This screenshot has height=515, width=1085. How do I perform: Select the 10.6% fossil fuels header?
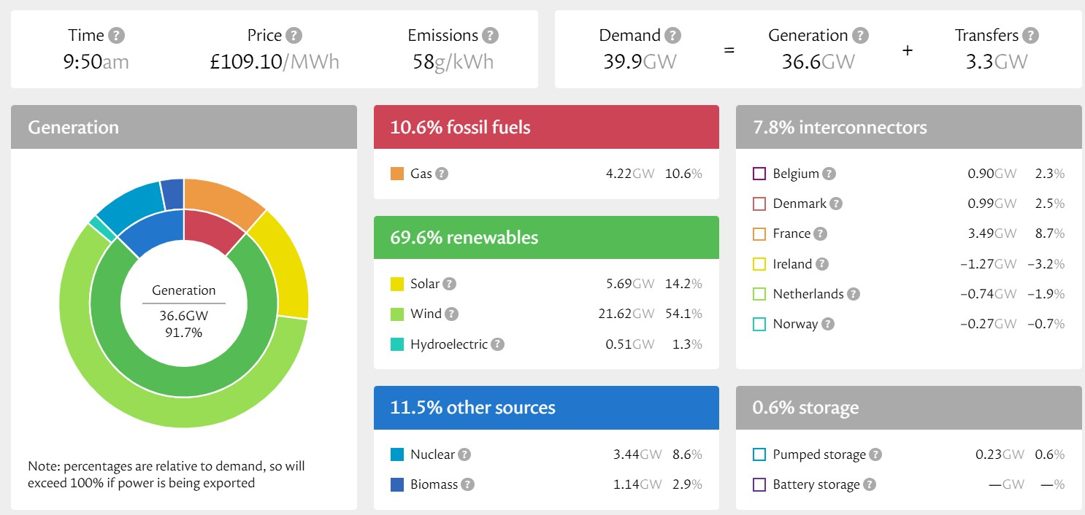pos(546,128)
